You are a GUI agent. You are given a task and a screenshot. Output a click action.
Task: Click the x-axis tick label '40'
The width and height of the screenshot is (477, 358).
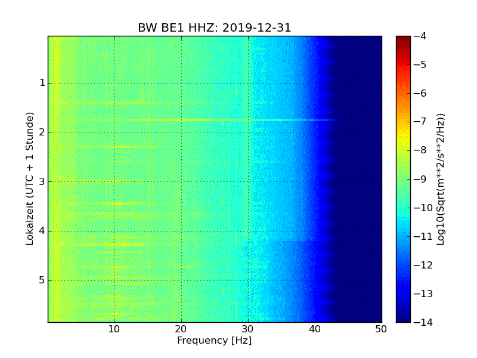coord(315,329)
